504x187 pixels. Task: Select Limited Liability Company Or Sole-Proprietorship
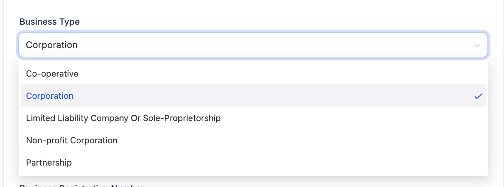(123, 118)
